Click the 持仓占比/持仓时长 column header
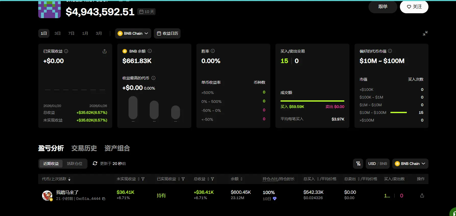This screenshot has width=456, height=216. (278, 179)
